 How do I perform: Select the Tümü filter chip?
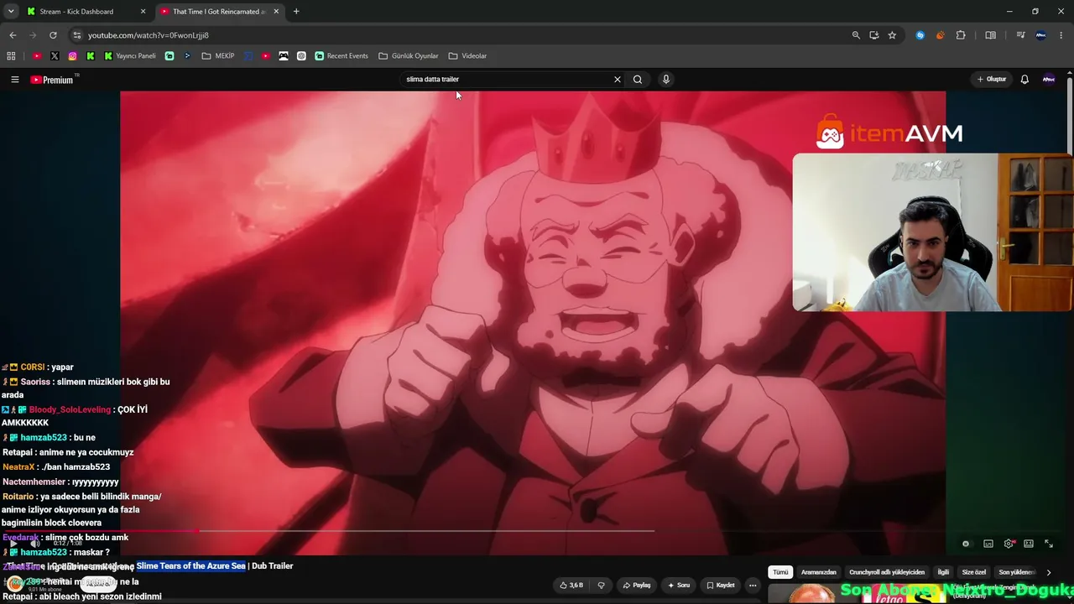coord(780,572)
